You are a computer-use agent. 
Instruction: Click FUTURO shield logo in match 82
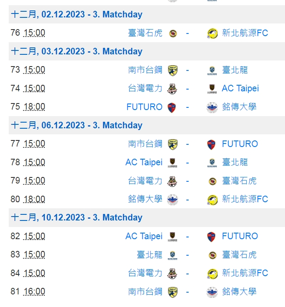click(211, 237)
